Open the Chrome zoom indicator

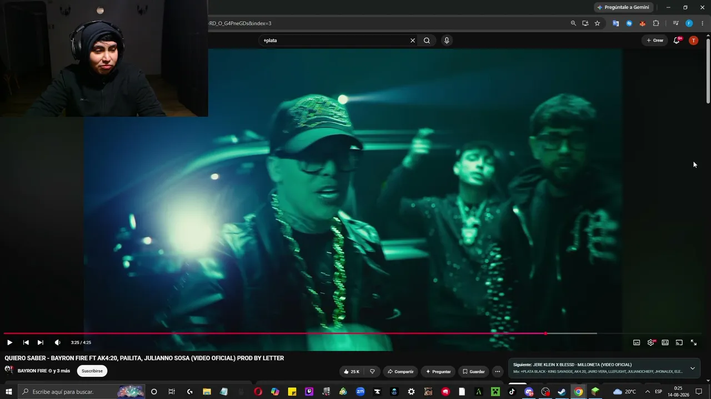coord(573,23)
